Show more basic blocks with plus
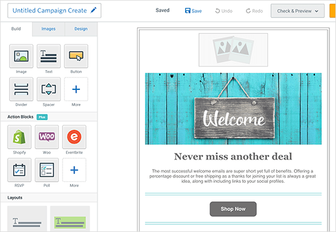Screen dimensions: 336x232 [x=76, y=89]
